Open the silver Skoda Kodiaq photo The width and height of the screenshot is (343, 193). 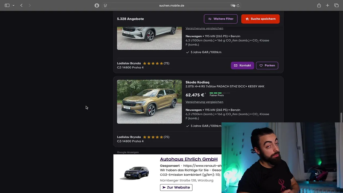[x=149, y=38]
